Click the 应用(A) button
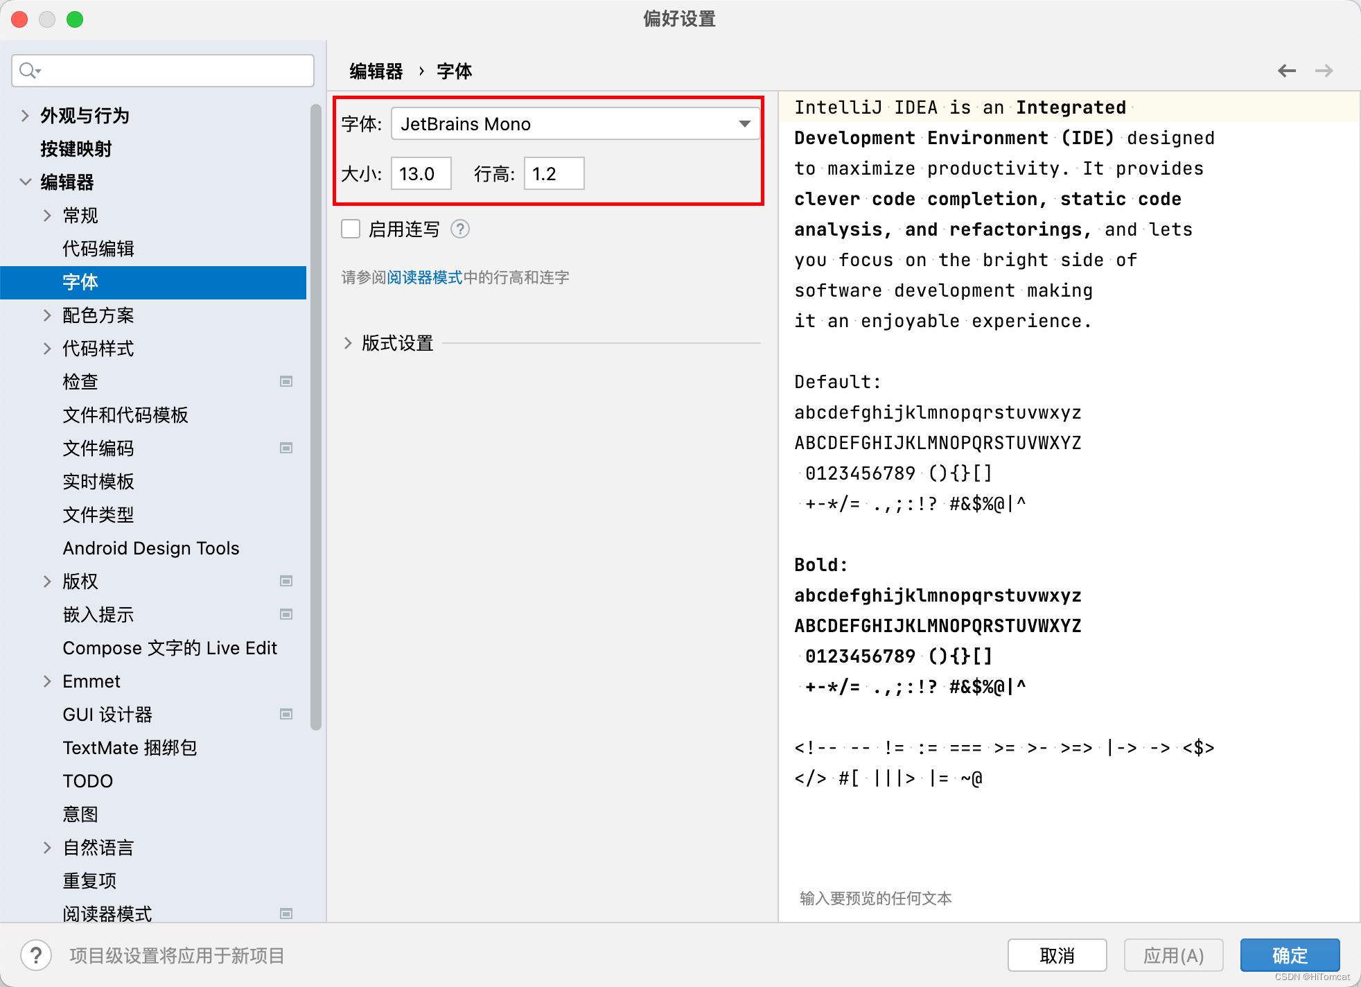The image size is (1361, 987). [1173, 956]
